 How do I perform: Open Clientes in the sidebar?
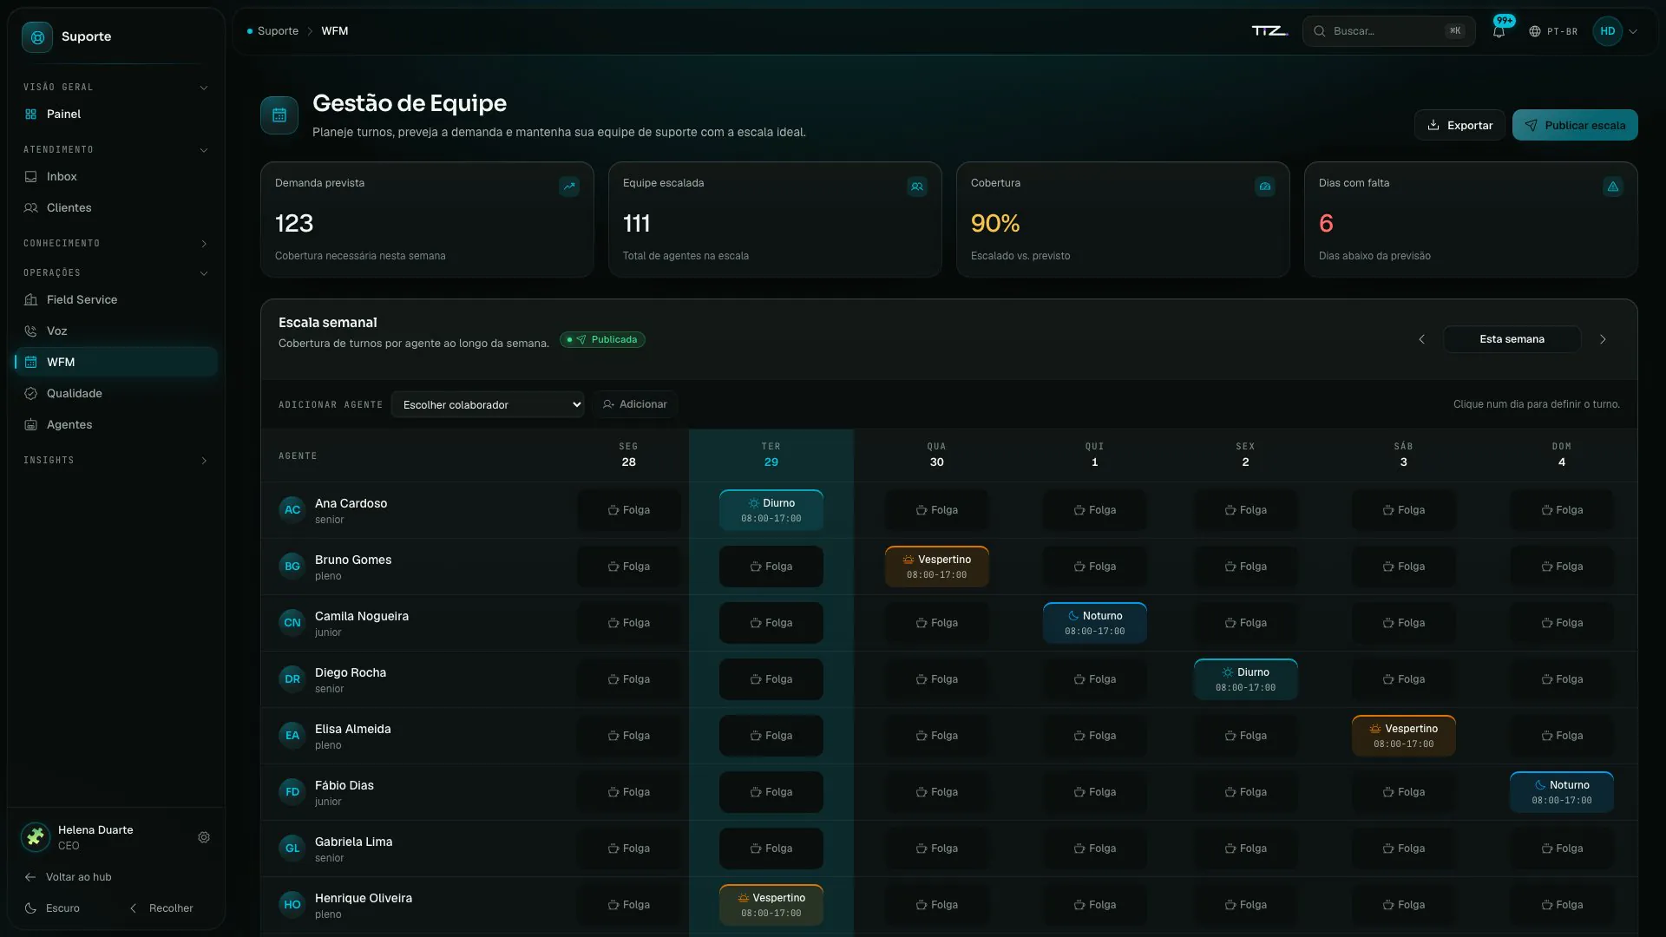click(116, 207)
